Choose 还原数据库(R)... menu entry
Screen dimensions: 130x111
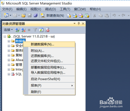pos(49,56)
